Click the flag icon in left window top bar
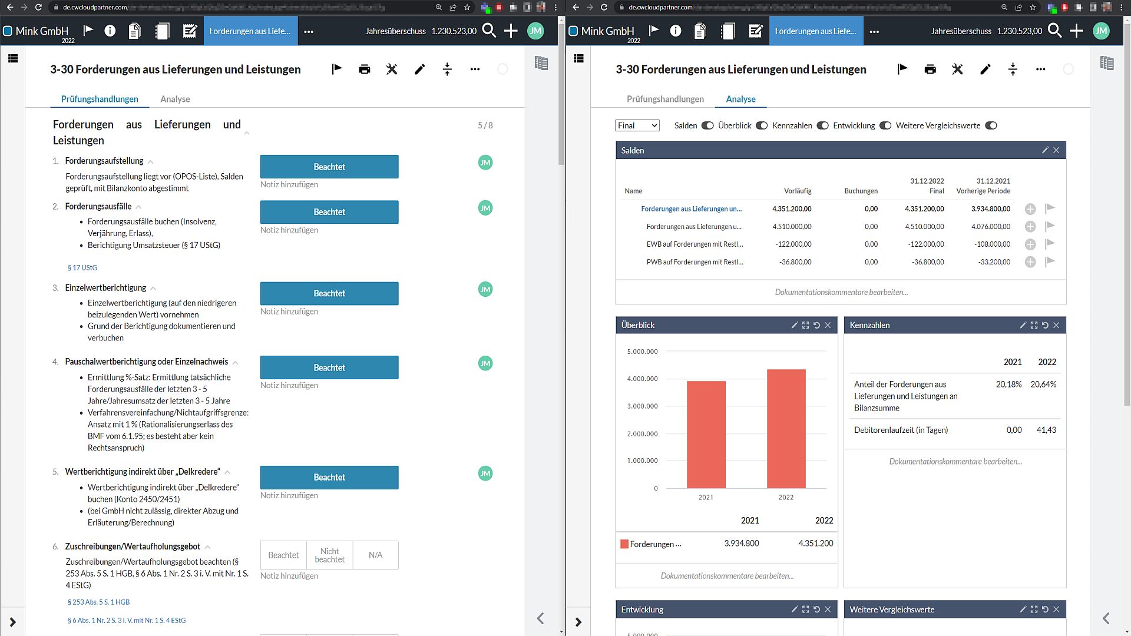 [88, 31]
